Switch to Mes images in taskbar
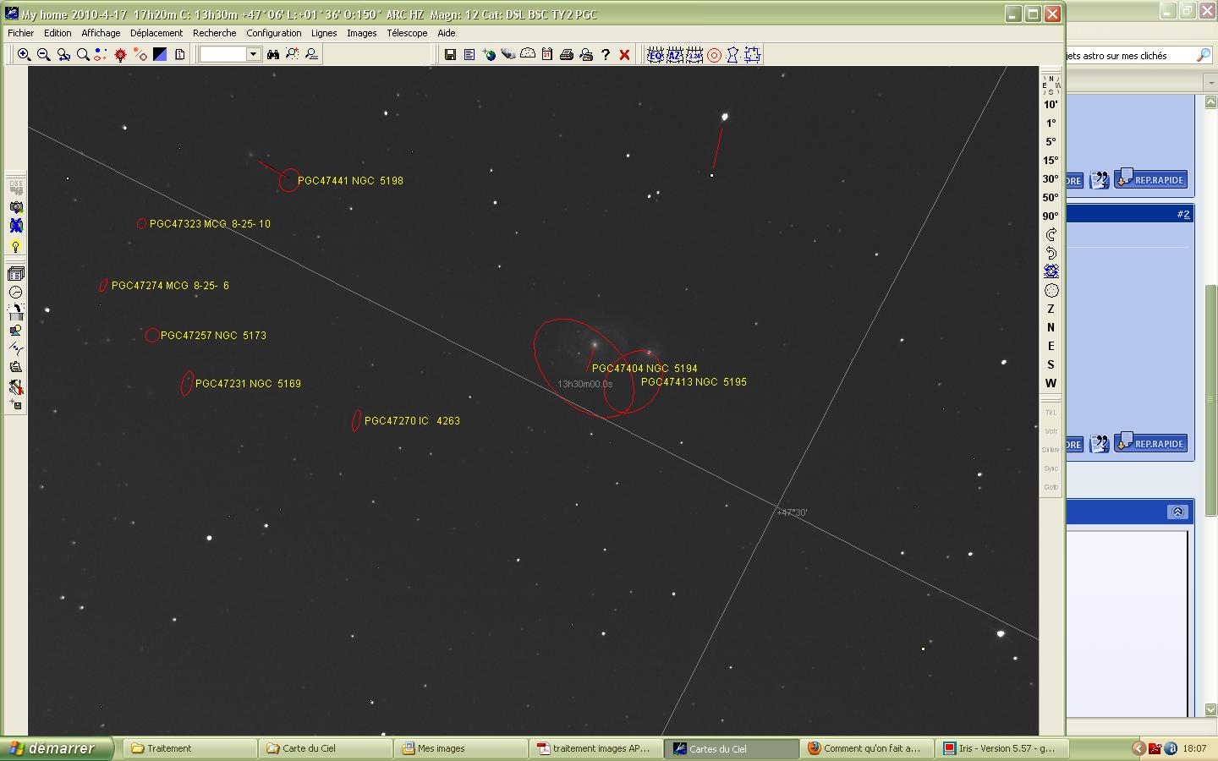Image resolution: width=1218 pixels, height=761 pixels. pos(462,748)
